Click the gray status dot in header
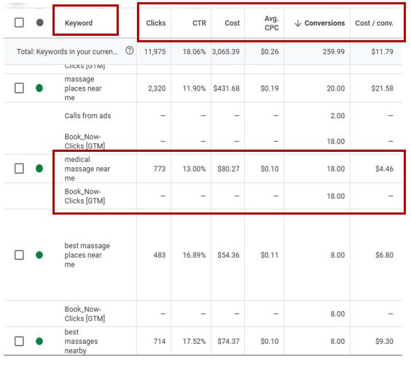The width and height of the screenshot is (411, 365). tap(40, 23)
